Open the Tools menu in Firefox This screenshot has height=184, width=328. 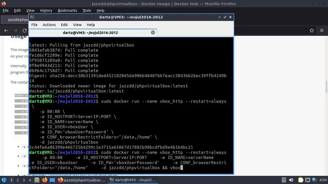[87, 10]
